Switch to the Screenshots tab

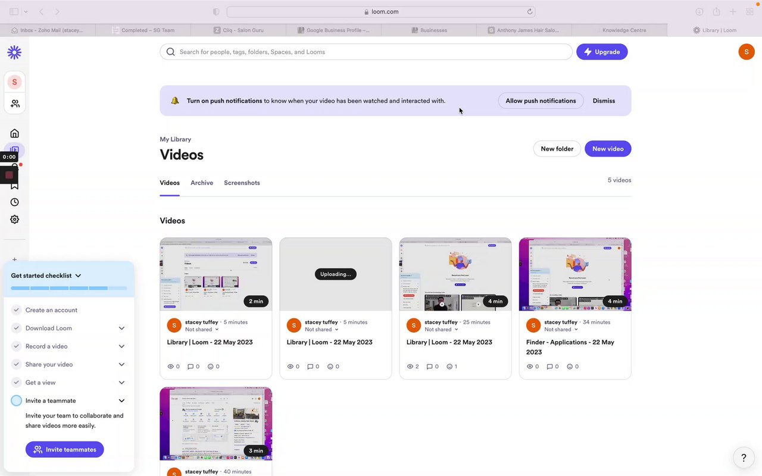(242, 183)
